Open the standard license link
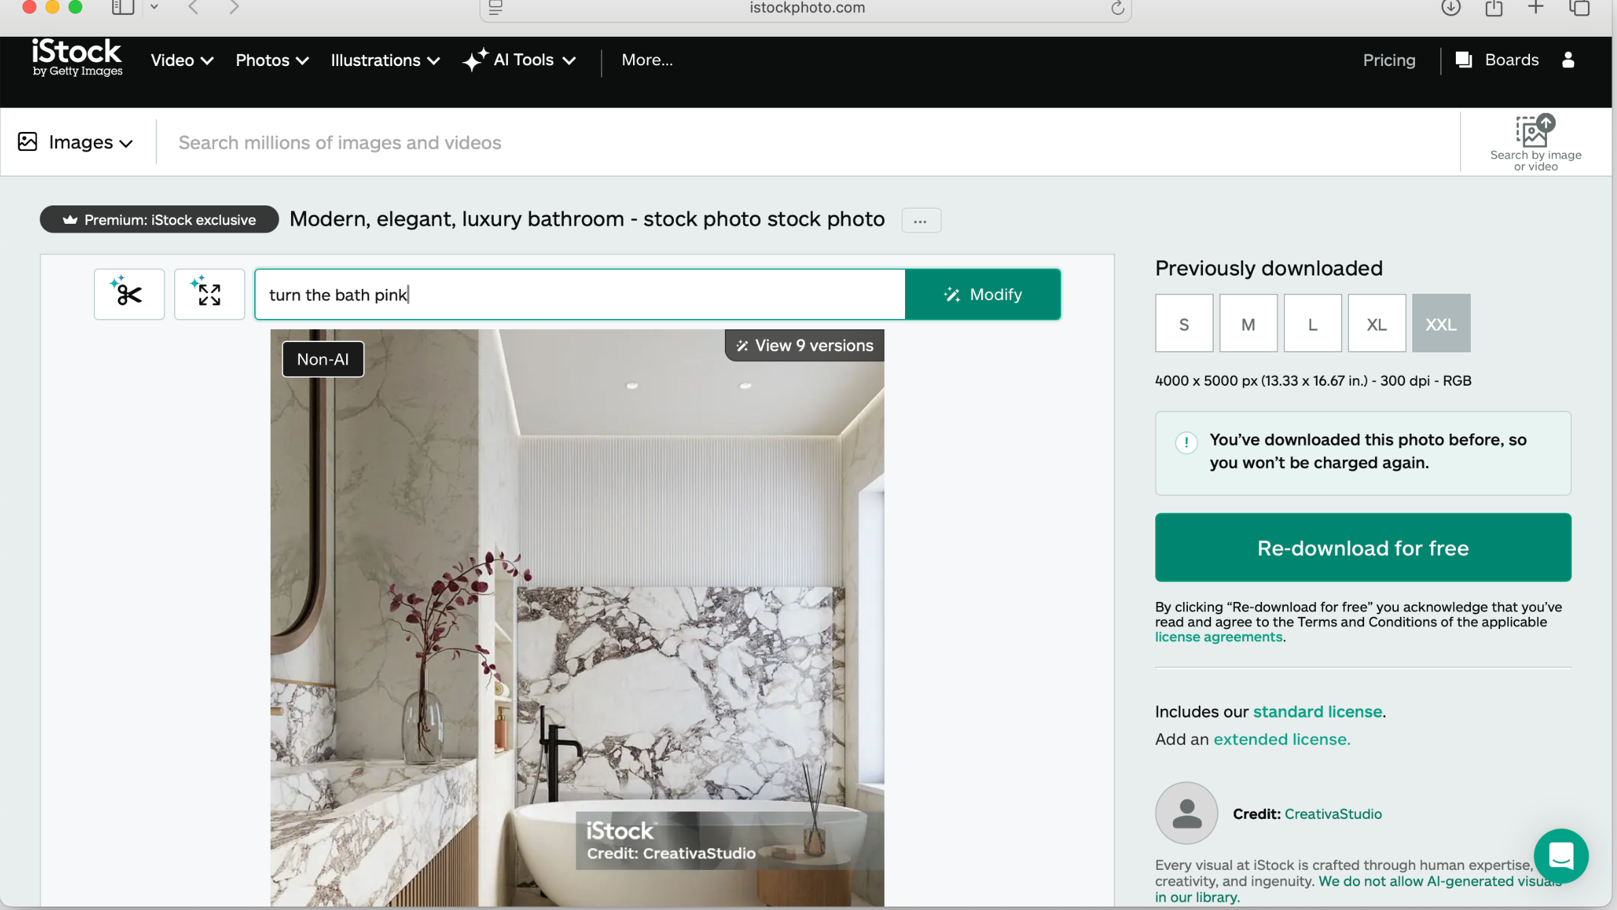 tap(1317, 711)
